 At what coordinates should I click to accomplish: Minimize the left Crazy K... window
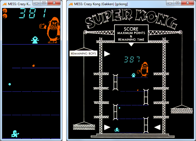click(x=37, y=3)
